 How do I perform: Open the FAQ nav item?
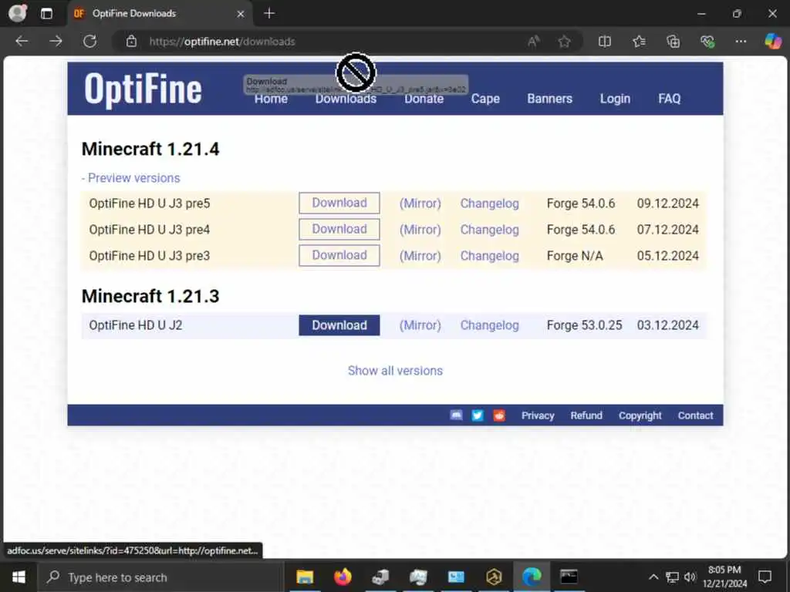[x=669, y=99]
